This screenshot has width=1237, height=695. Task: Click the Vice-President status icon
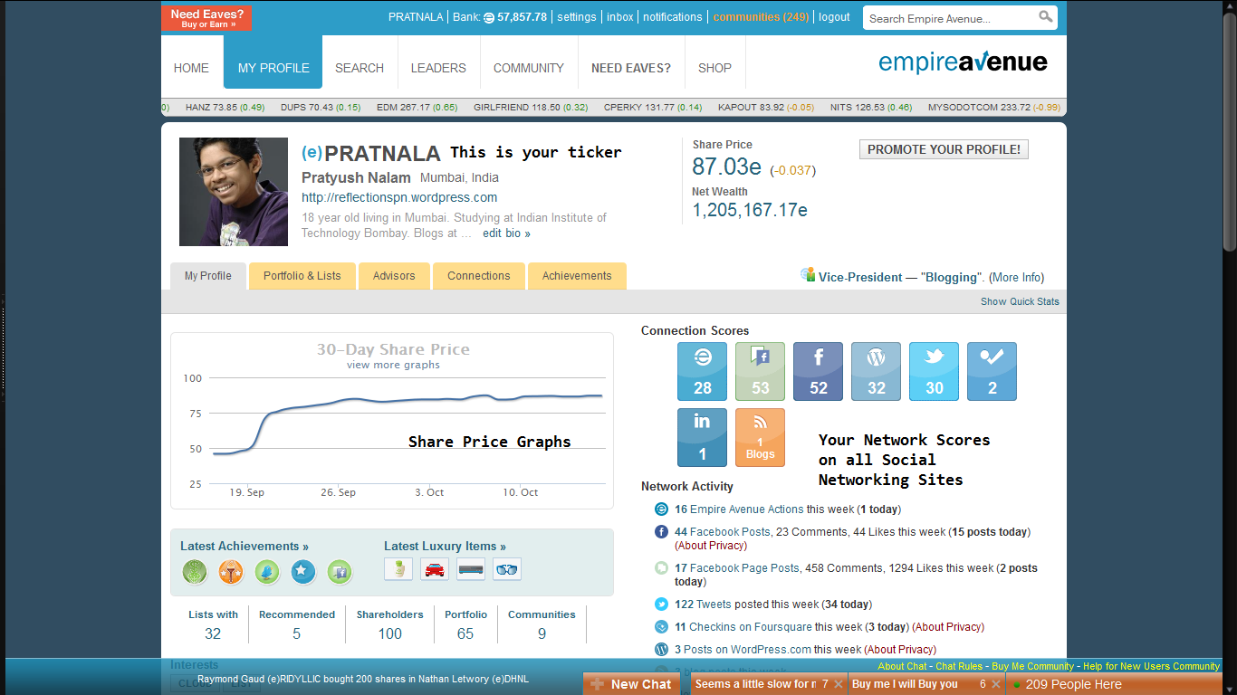pyautogui.click(x=808, y=275)
